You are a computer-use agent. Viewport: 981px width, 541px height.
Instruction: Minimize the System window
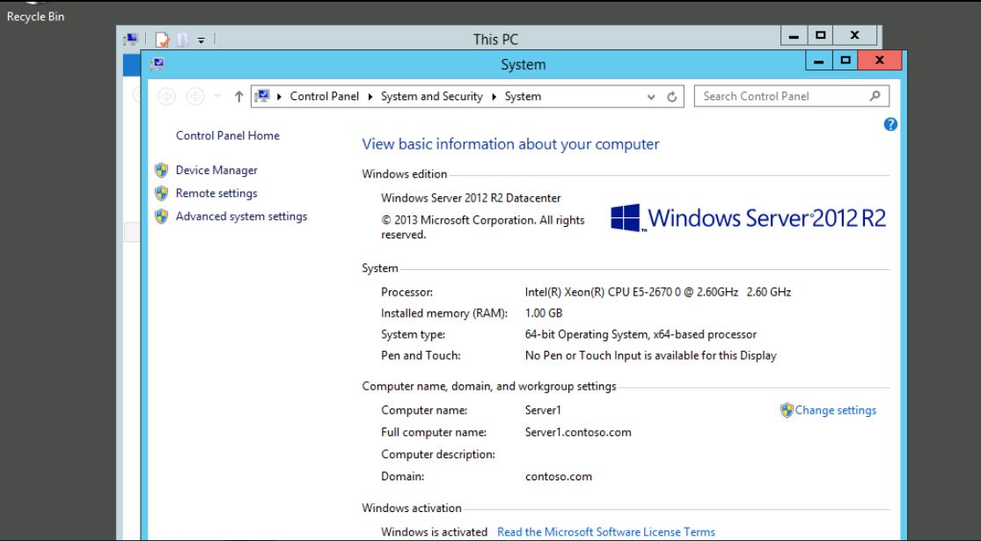pos(818,61)
